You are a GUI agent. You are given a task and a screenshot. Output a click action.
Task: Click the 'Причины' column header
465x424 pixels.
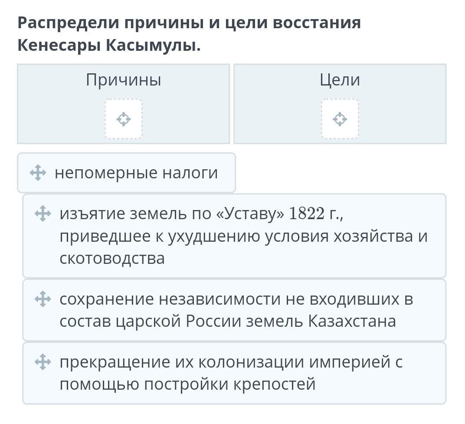tap(124, 80)
